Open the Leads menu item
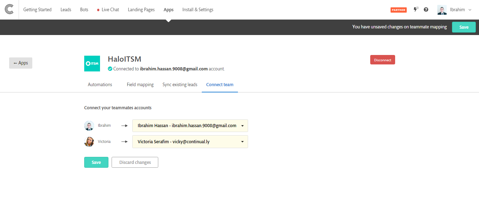Screen dimensions: 479x208 [x=66, y=10]
